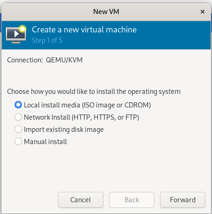Choose the Network Install radio button
This screenshot has height=214, width=212.
[18, 117]
